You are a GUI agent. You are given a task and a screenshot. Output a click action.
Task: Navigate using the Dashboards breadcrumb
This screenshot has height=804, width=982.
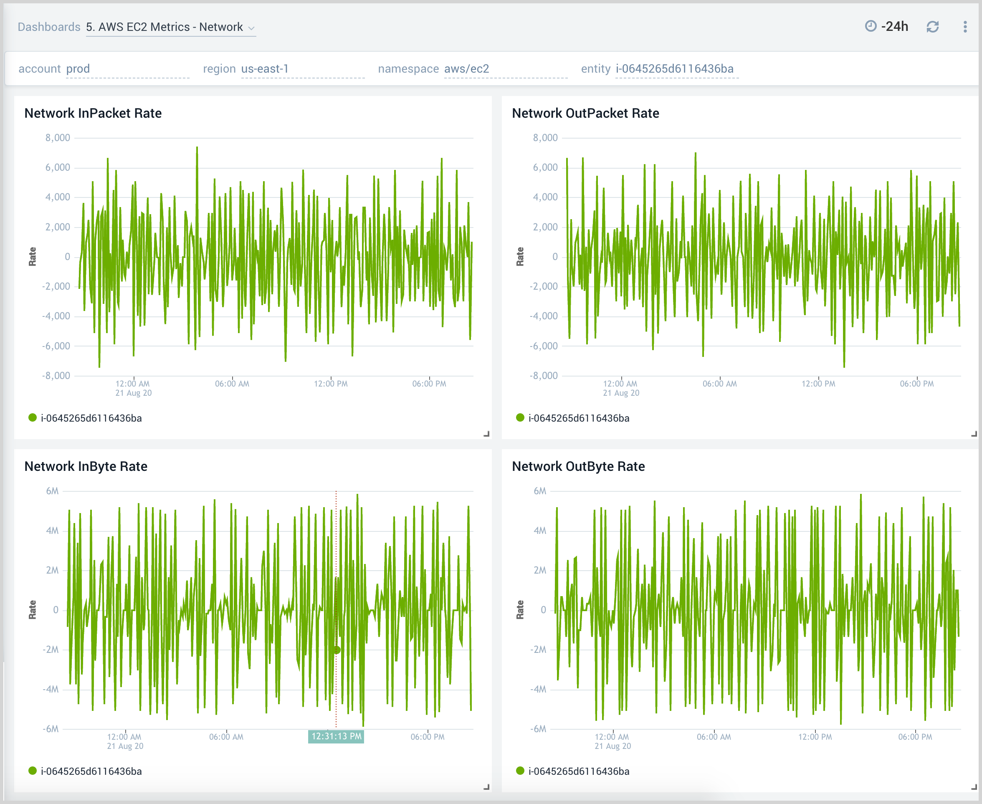(x=48, y=26)
